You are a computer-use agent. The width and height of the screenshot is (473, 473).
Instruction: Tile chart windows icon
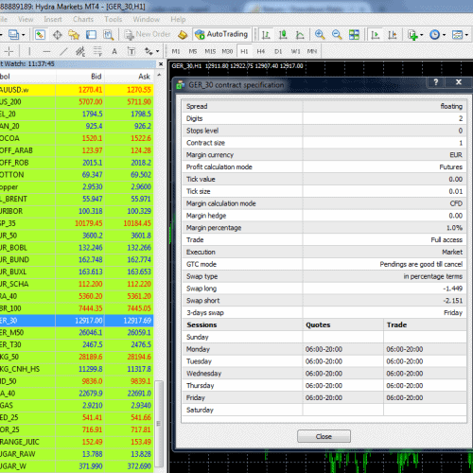[354, 35]
